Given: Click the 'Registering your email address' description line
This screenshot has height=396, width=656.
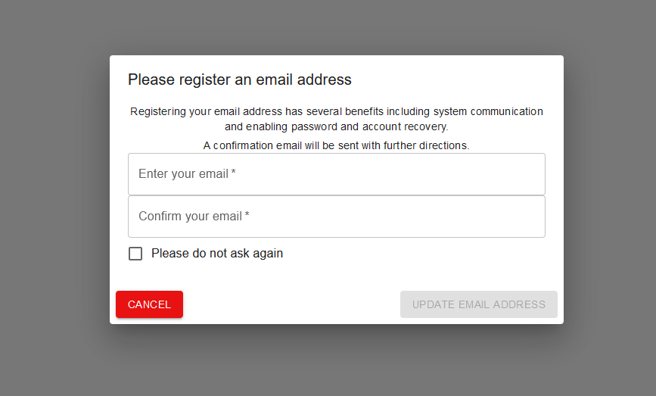Looking at the screenshot, I should (x=336, y=111).
